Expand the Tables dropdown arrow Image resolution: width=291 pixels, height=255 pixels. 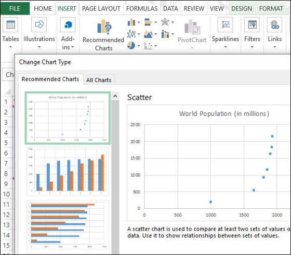10,47
